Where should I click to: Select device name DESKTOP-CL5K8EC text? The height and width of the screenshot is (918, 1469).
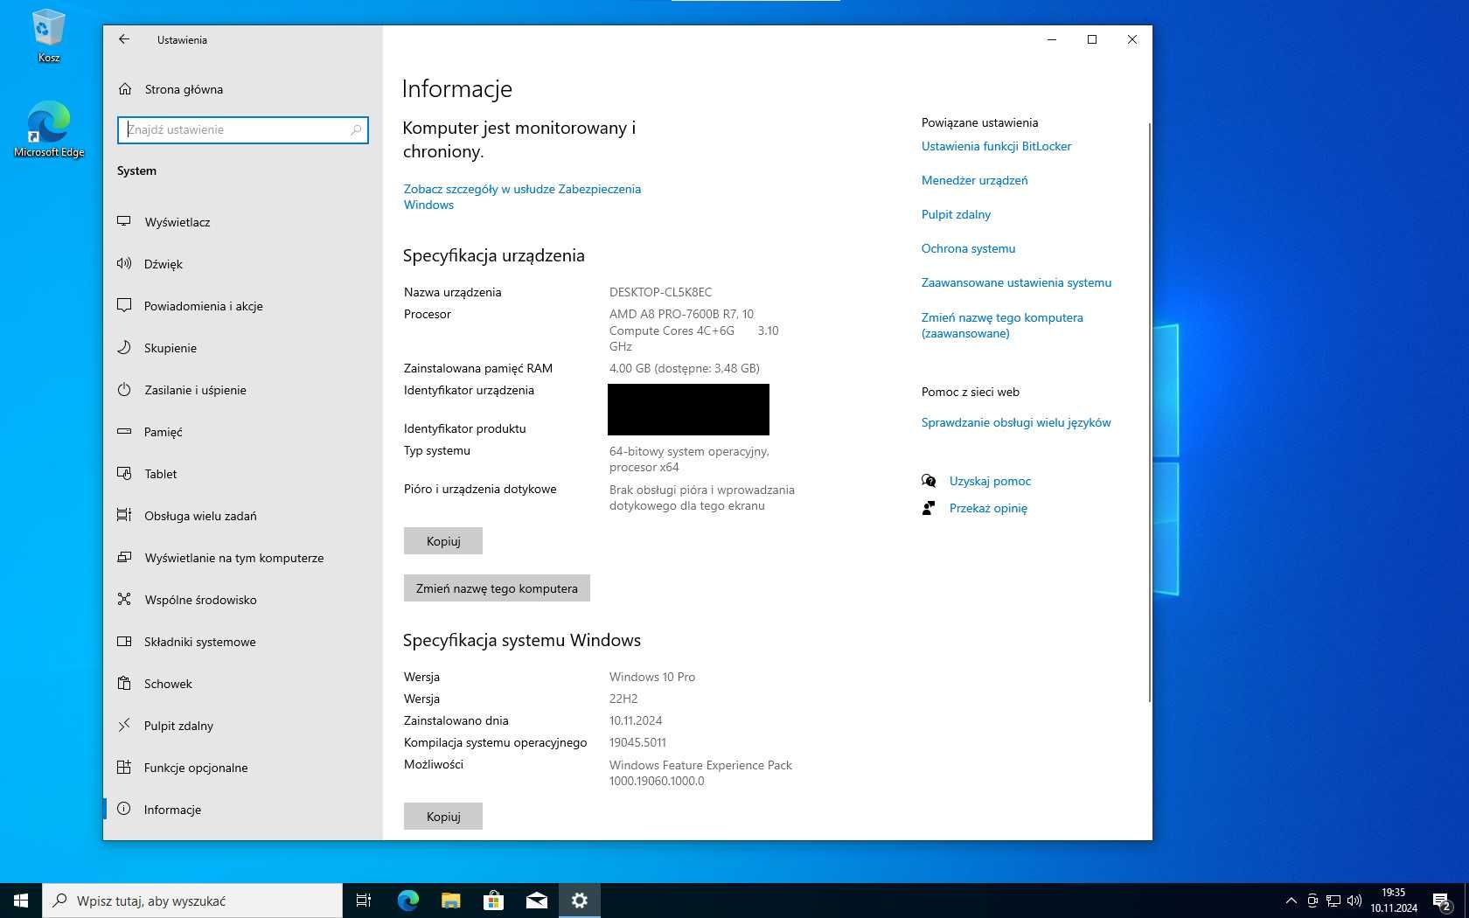point(660,292)
